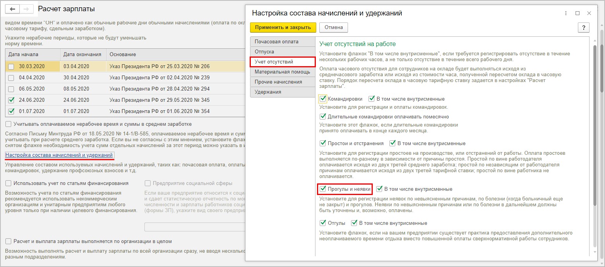Toggle the Прогулы и неявки checkbox
Screen dimensions: 605x267
(x=323, y=189)
